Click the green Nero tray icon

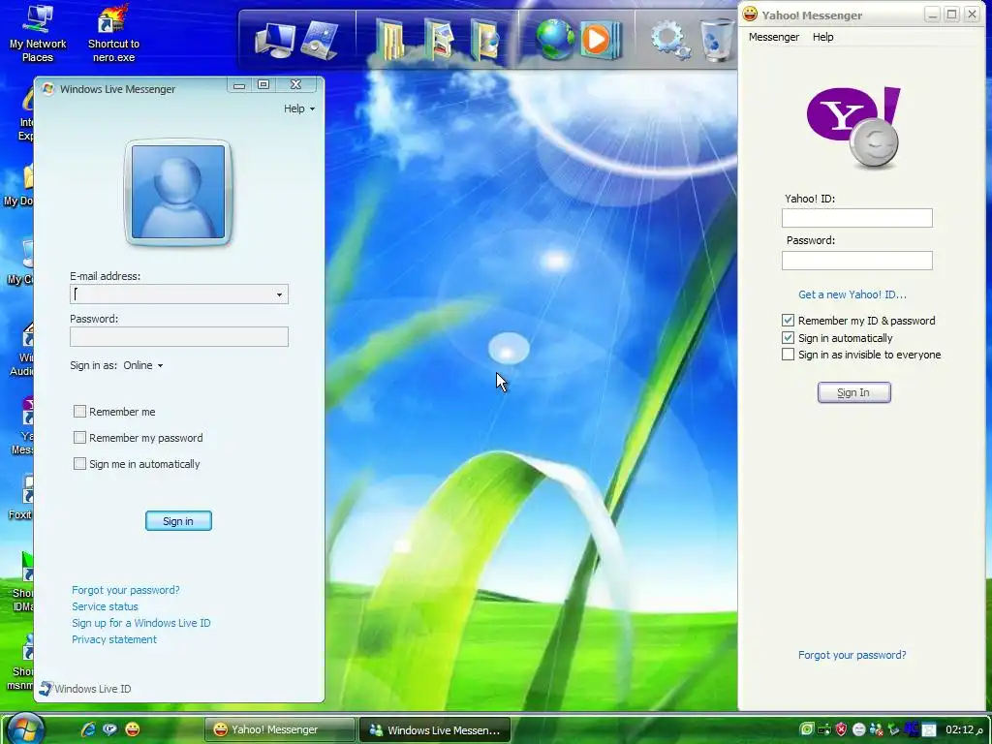[807, 729]
